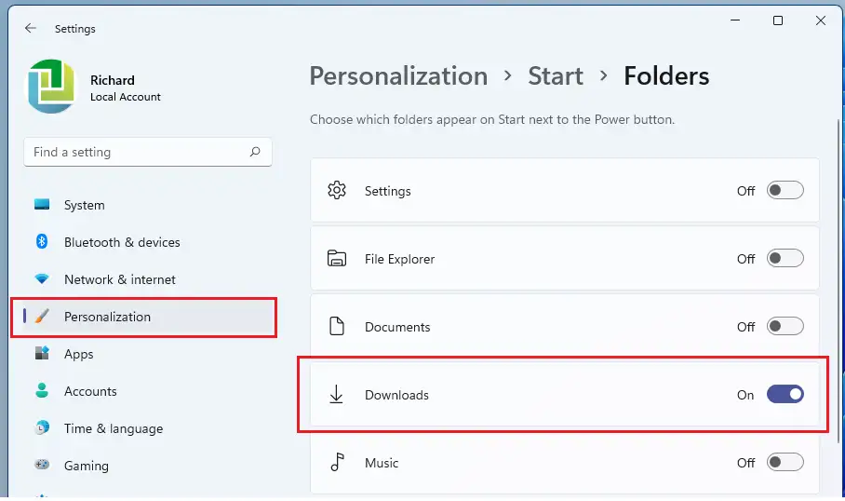This screenshot has width=845, height=501.
Task: Click the back arrow icon
Action: (x=30, y=28)
